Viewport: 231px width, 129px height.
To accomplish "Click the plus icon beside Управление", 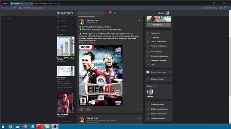I will coord(170,33).
